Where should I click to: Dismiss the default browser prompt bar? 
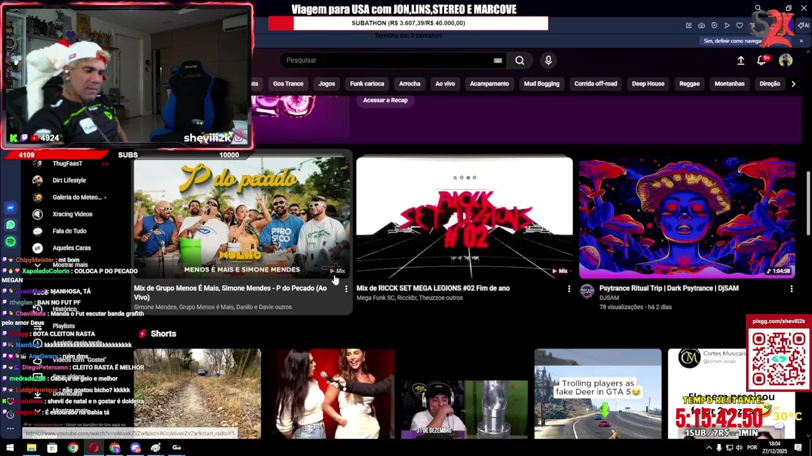pos(801,41)
